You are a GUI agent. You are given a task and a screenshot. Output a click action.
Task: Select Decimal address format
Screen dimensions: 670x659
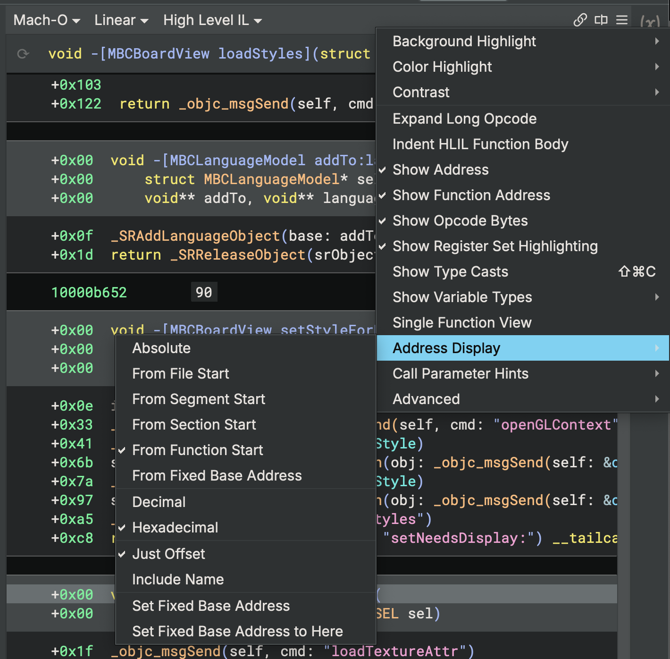click(x=246, y=502)
